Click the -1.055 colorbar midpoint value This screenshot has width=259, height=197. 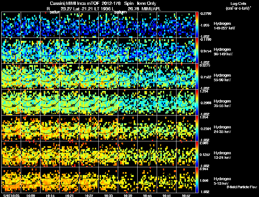205,25
